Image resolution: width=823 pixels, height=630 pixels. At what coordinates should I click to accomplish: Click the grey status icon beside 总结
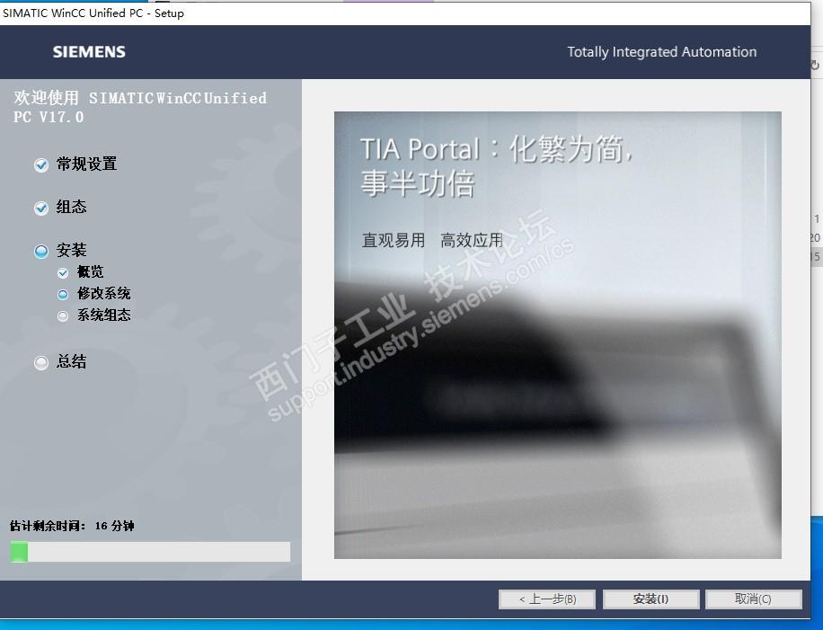coord(41,363)
